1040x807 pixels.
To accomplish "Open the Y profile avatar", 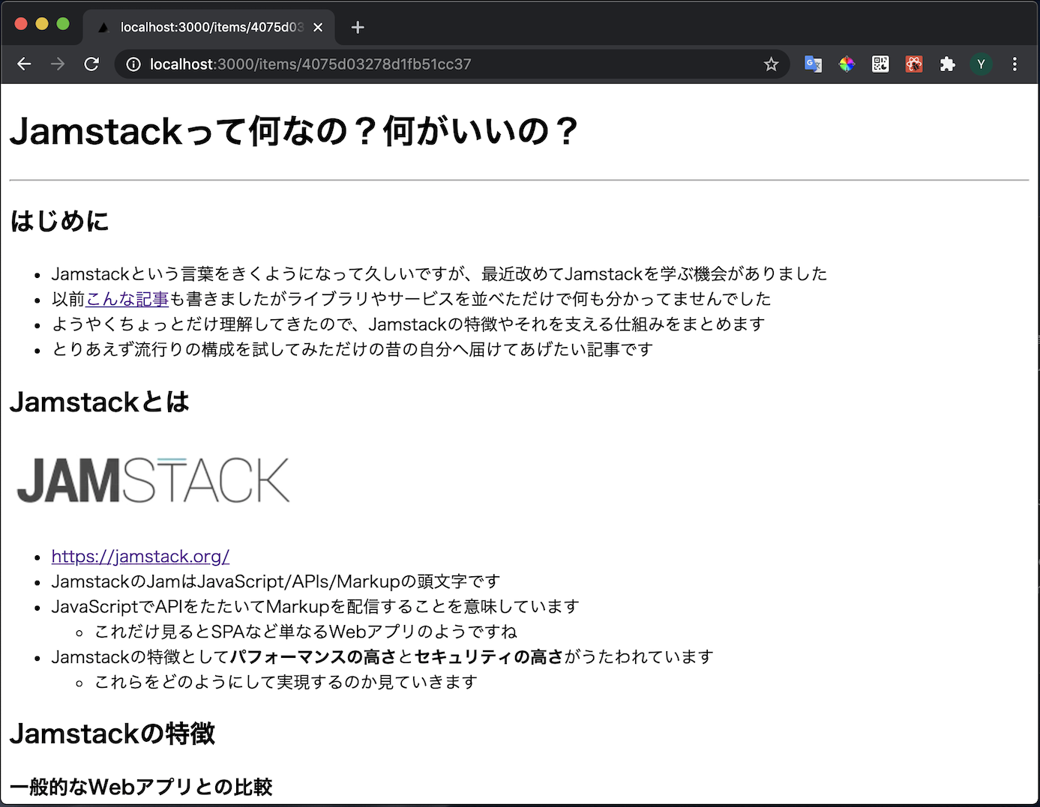I will pyautogui.click(x=981, y=64).
